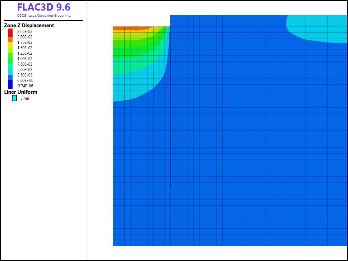This screenshot has width=348, height=261.
Task: Click the -3.74E-06 minimum legend value
Action: 25,86
